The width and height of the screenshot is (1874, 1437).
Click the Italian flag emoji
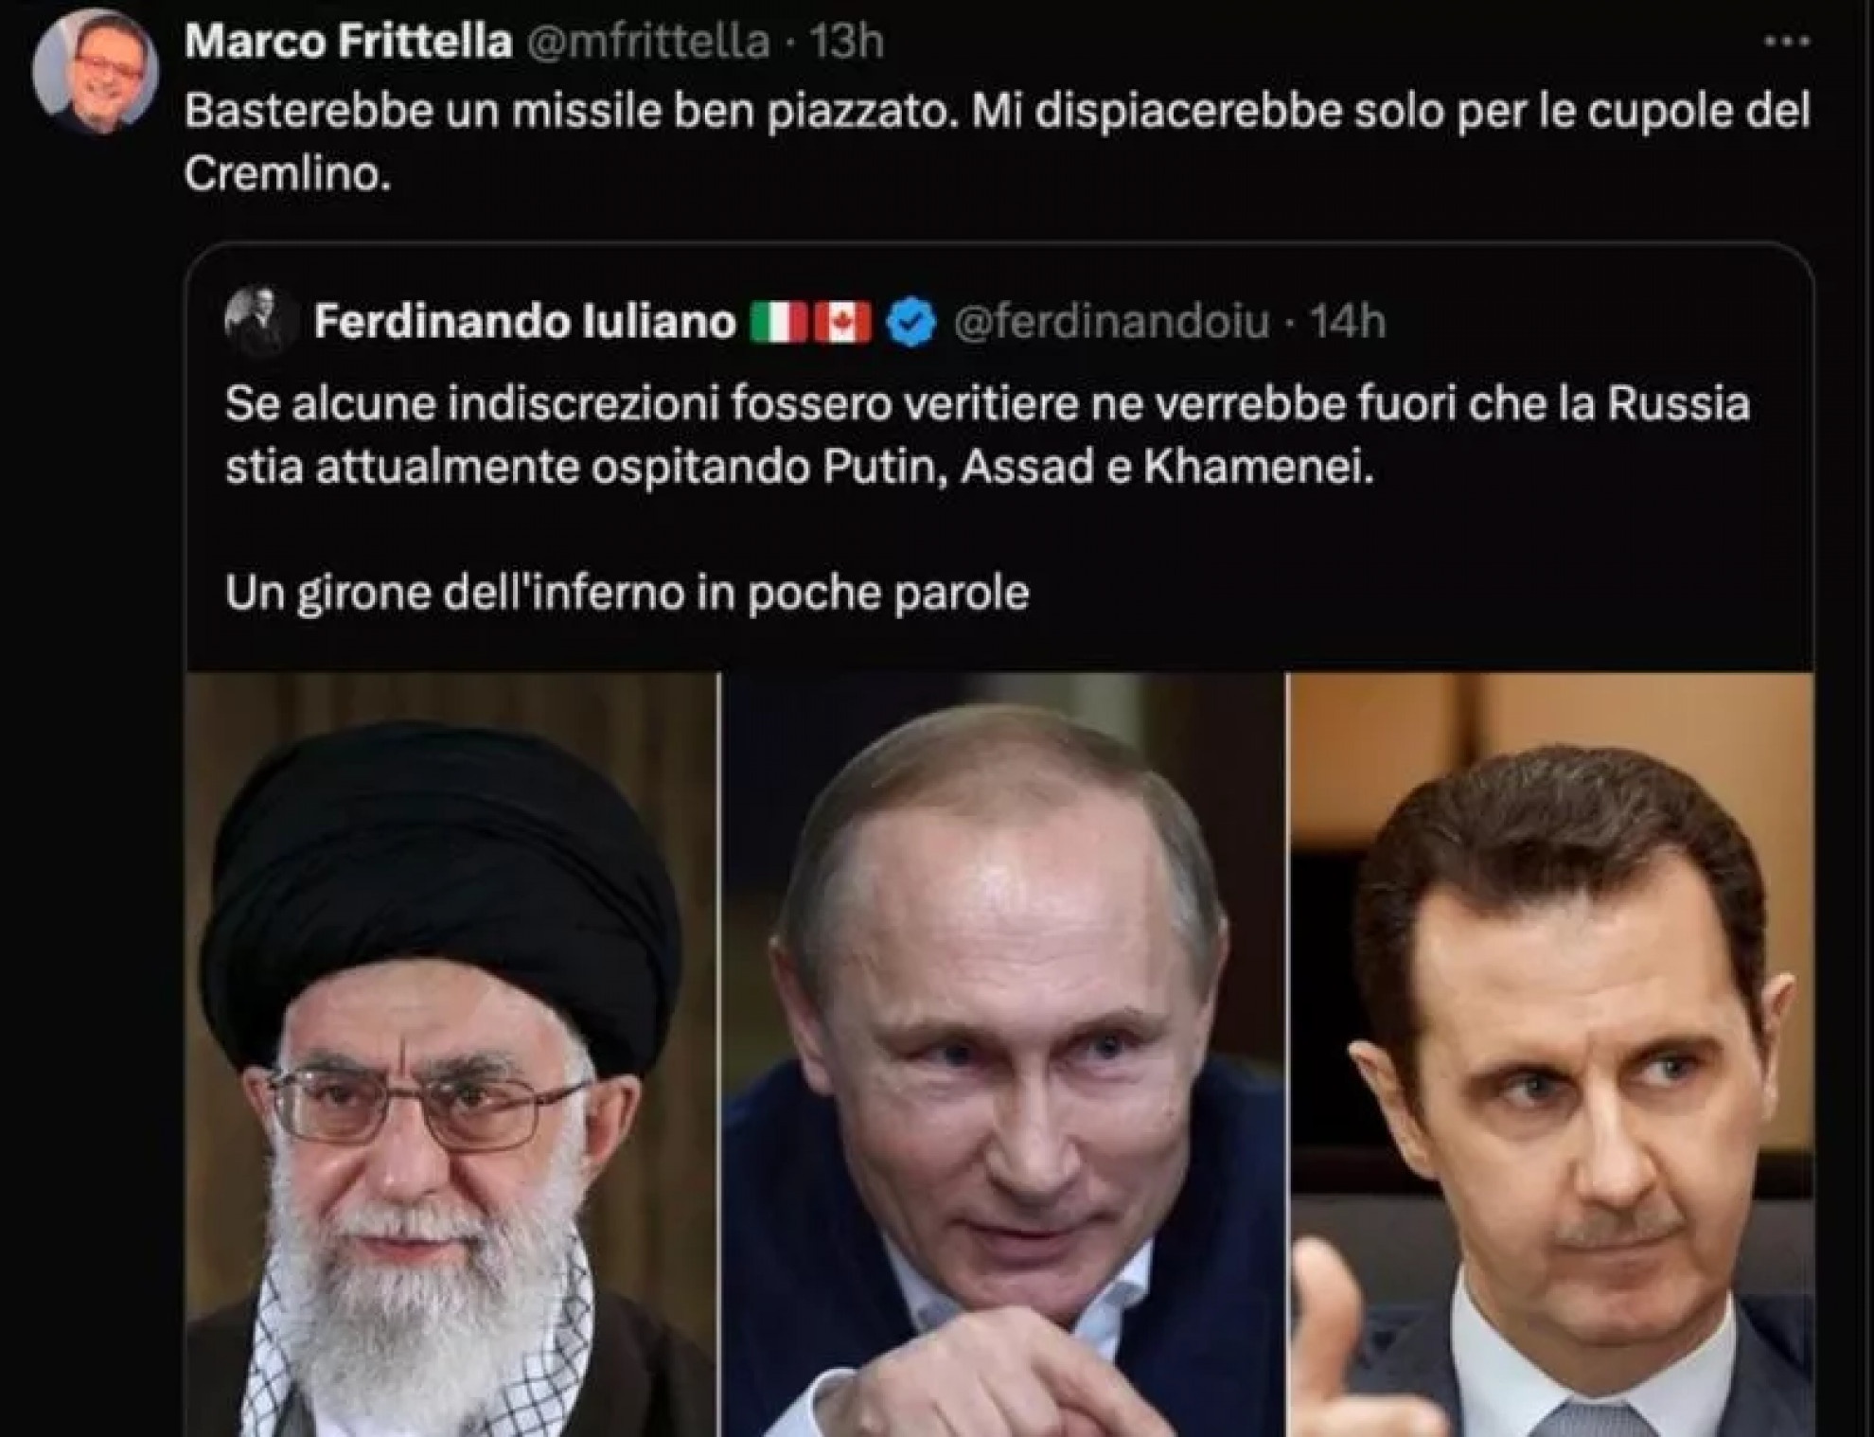pyautogui.click(x=779, y=322)
